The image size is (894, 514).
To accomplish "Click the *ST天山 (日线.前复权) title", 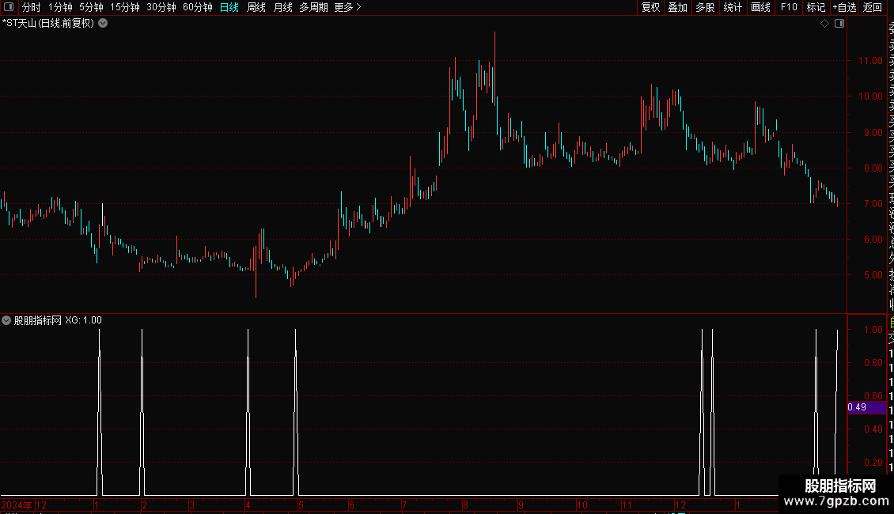I will [x=48, y=24].
